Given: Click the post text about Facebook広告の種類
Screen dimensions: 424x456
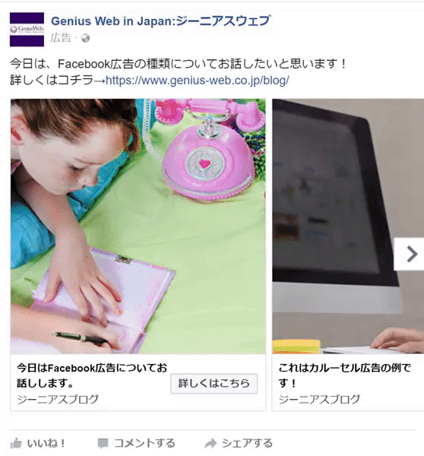Looking at the screenshot, I should [x=179, y=64].
